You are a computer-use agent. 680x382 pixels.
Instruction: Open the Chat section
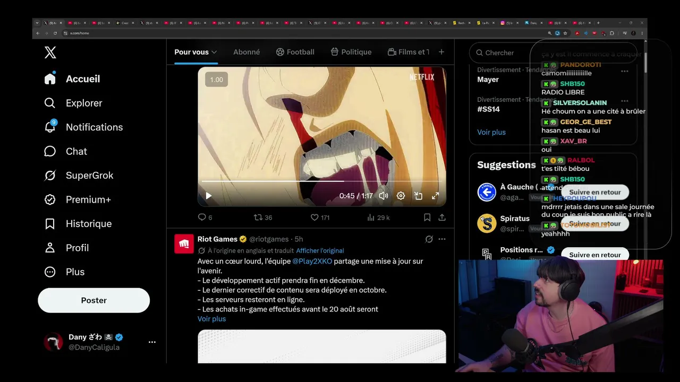[65, 151]
